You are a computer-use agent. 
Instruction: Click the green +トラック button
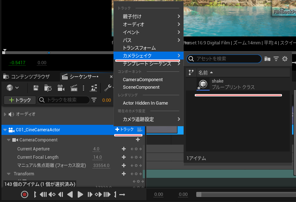(20, 100)
